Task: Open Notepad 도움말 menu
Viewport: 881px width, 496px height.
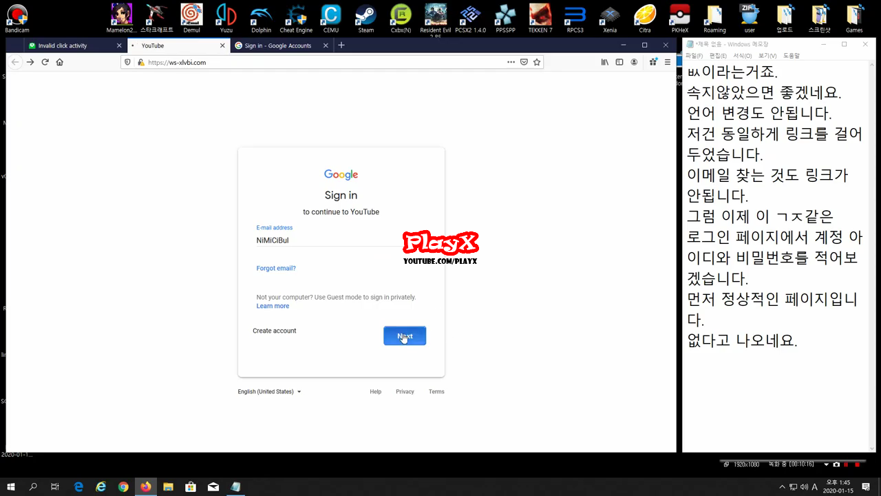Action: (x=792, y=56)
